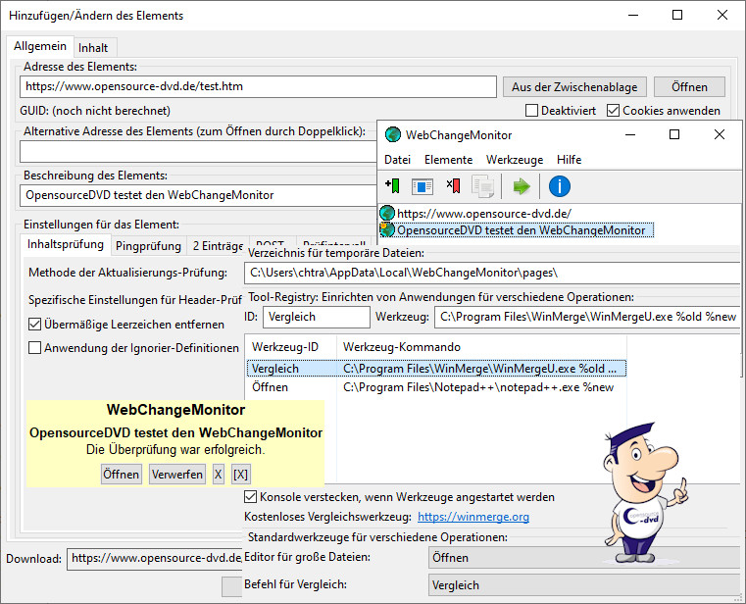Switch to the Inhalt tab
Image resolution: width=746 pixels, height=604 pixels.
[x=94, y=47]
